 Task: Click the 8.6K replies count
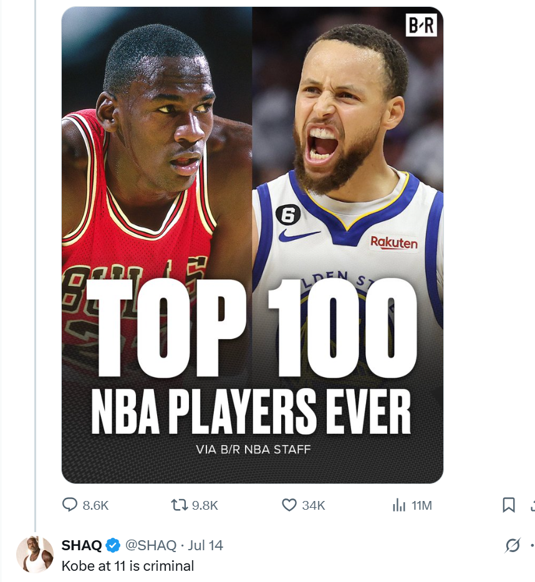pyautogui.click(x=95, y=506)
